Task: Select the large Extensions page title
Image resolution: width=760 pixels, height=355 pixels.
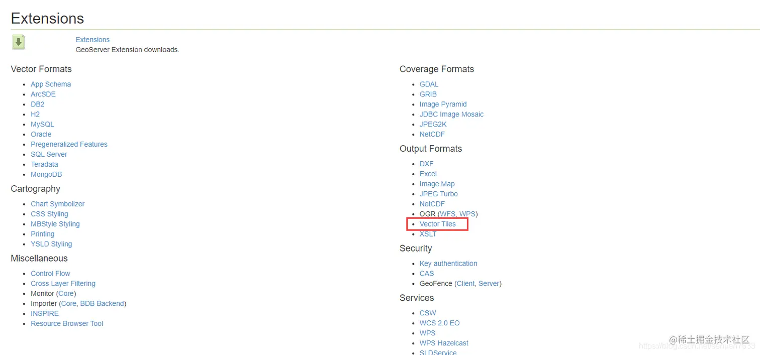Action: tap(47, 18)
